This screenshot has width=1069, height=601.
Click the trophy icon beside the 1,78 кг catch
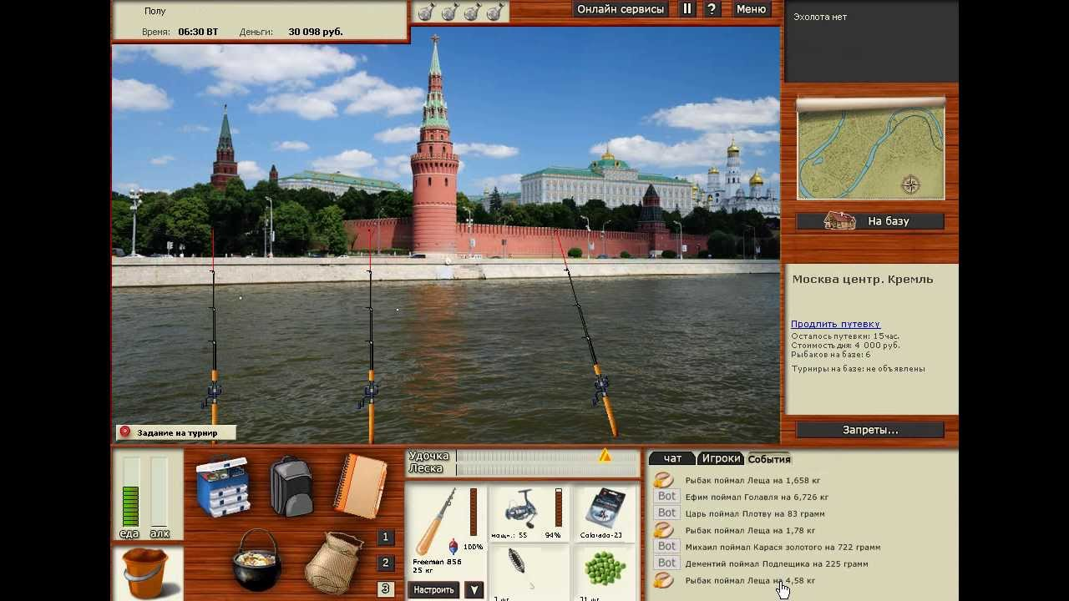point(663,530)
